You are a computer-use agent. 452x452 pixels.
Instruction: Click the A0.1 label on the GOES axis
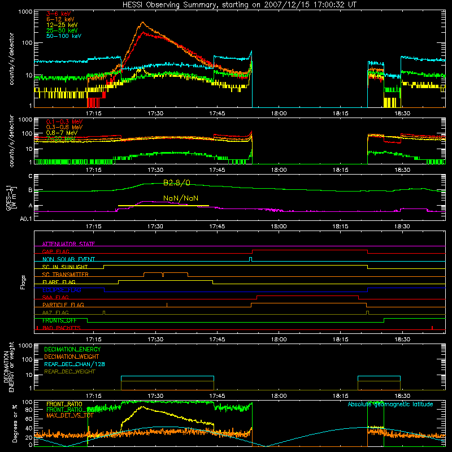tap(26, 219)
